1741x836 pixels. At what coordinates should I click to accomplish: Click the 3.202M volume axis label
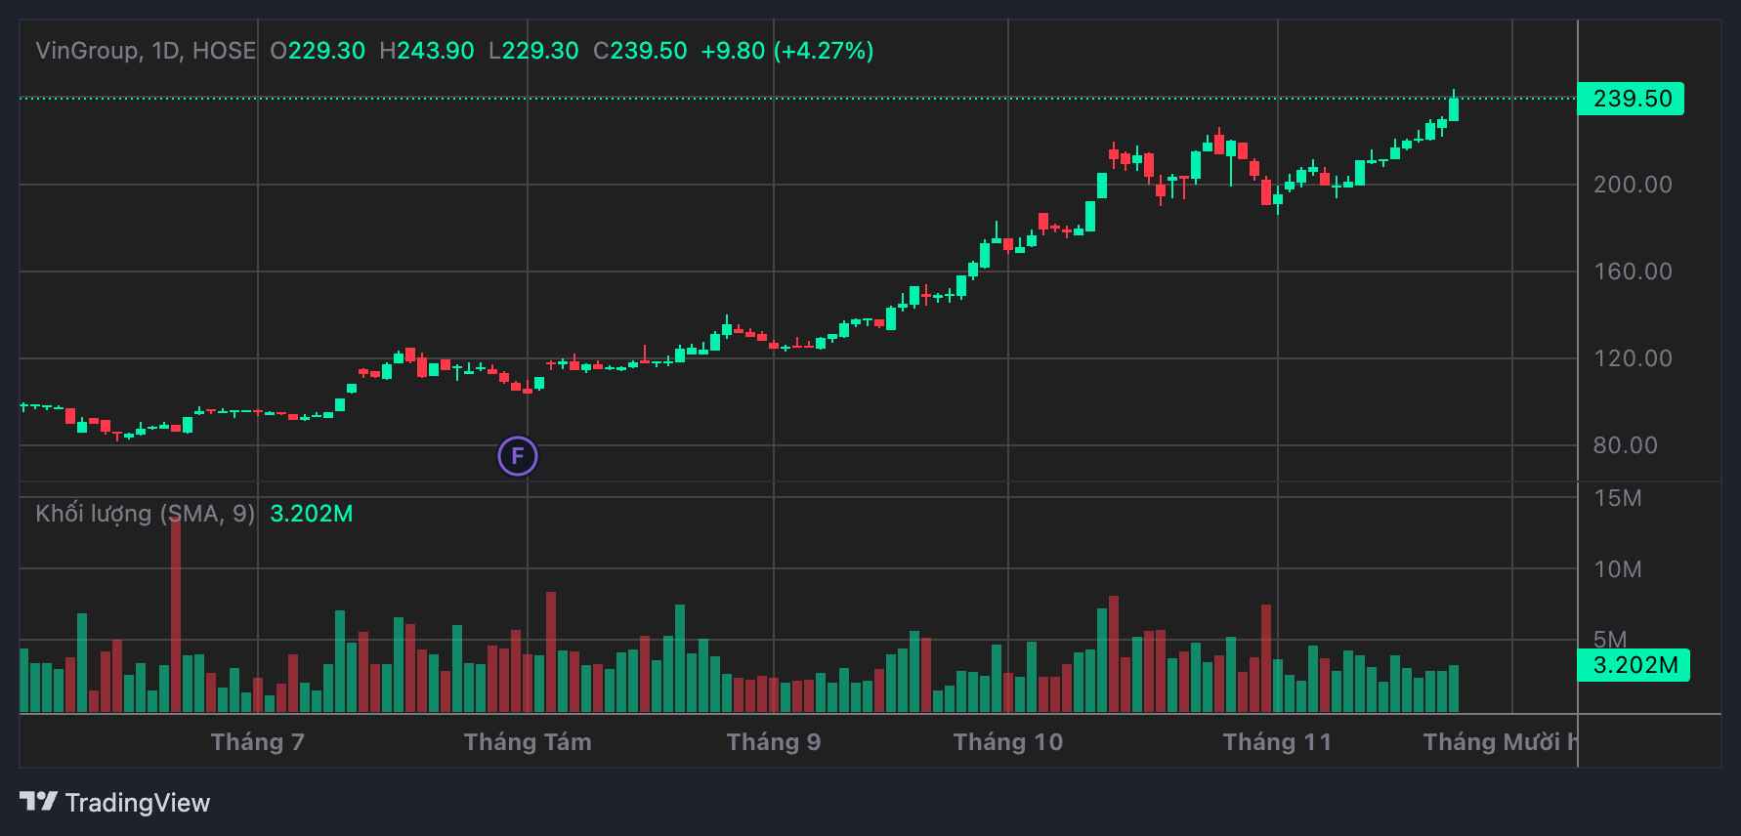pyautogui.click(x=1634, y=665)
